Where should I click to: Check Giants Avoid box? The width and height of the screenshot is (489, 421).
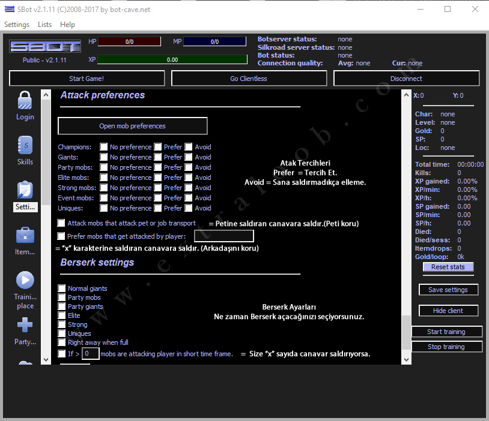[189, 157]
